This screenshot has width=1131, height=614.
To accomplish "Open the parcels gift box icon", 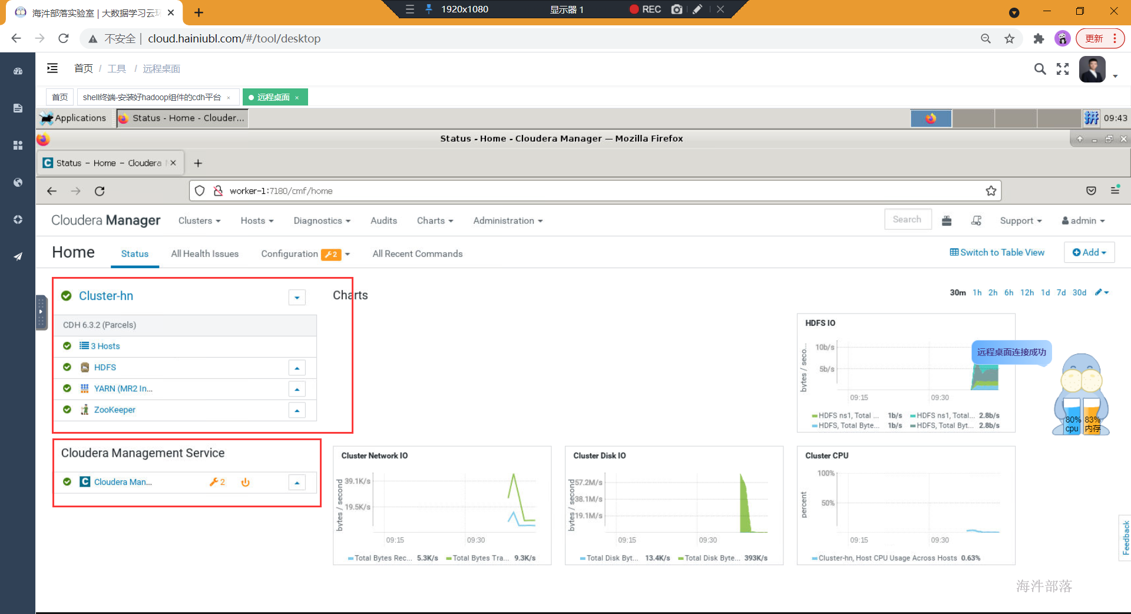I will 947,220.
